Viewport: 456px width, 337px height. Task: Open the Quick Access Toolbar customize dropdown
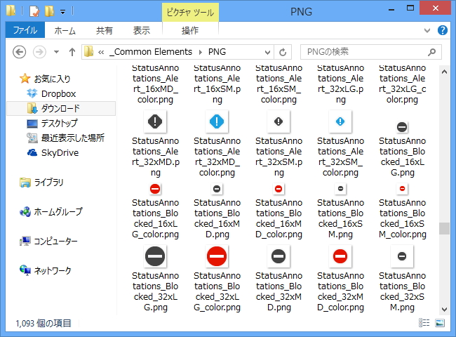pyautogui.click(x=62, y=12)
